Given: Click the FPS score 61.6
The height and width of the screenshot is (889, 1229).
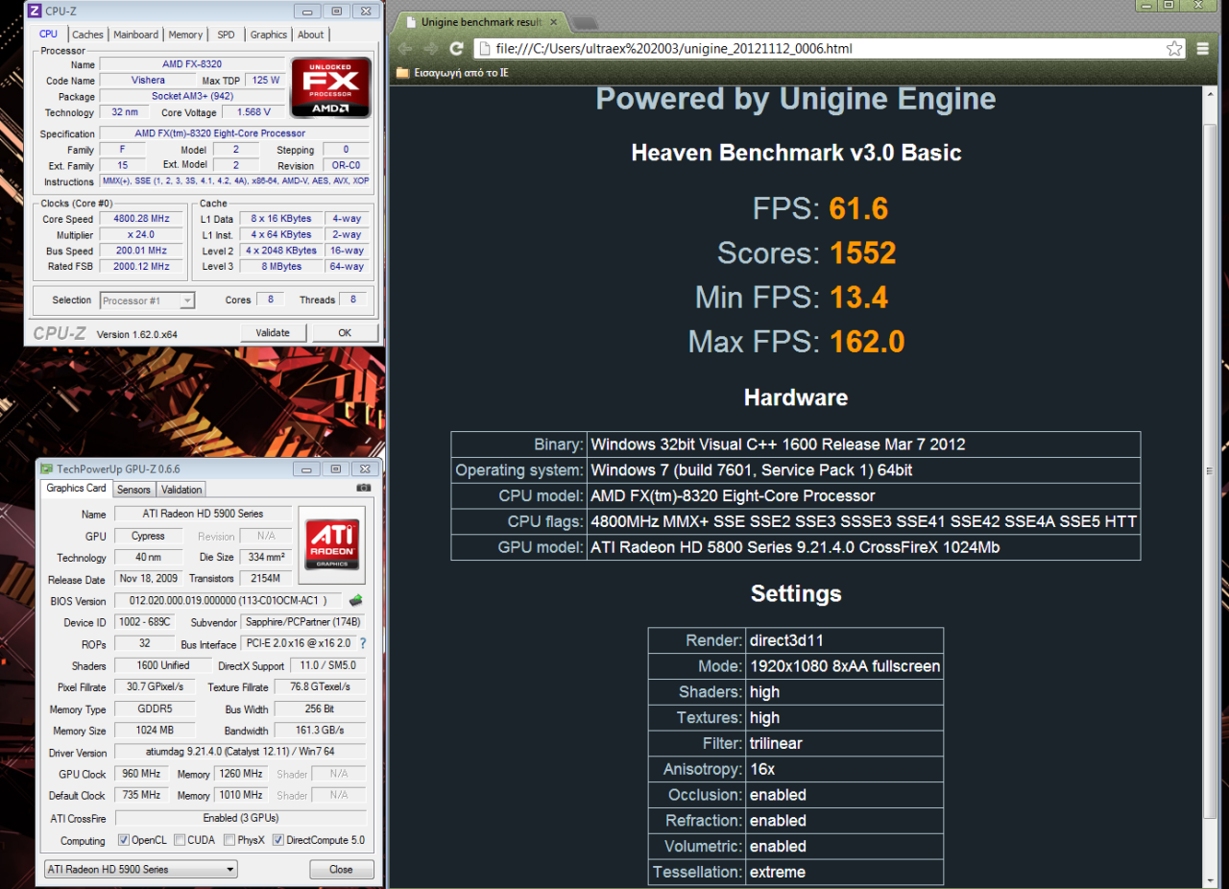Looking at the screenshot, I should click(858, 208).
